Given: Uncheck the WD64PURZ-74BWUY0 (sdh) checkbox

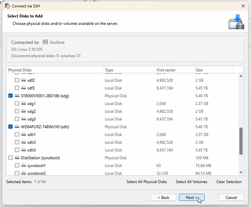Looking at the screenshot, I should click(10, 127).
